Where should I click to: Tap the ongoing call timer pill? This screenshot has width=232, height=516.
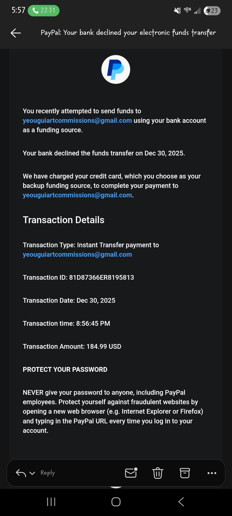click(44, 11)
